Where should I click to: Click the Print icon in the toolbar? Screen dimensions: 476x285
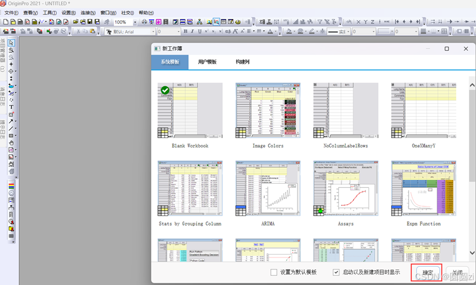(x=144, y=22)
